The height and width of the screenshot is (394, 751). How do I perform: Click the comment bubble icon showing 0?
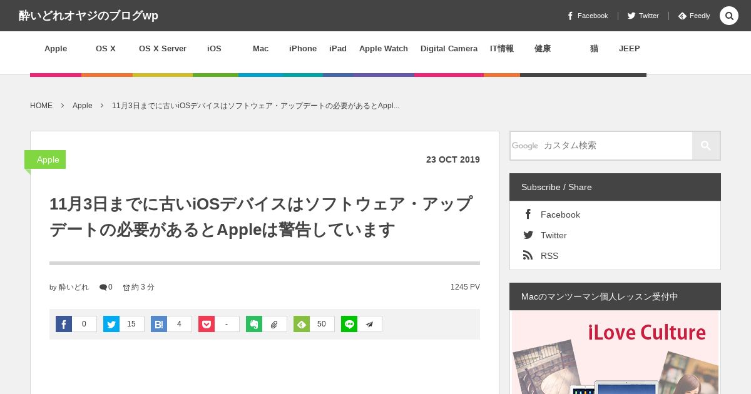point(103,287)
